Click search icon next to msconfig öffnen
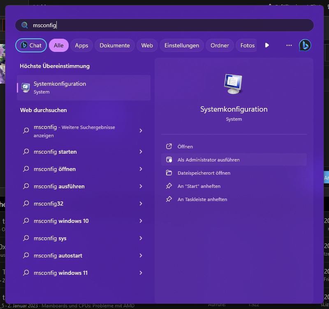 click(26, 169)
